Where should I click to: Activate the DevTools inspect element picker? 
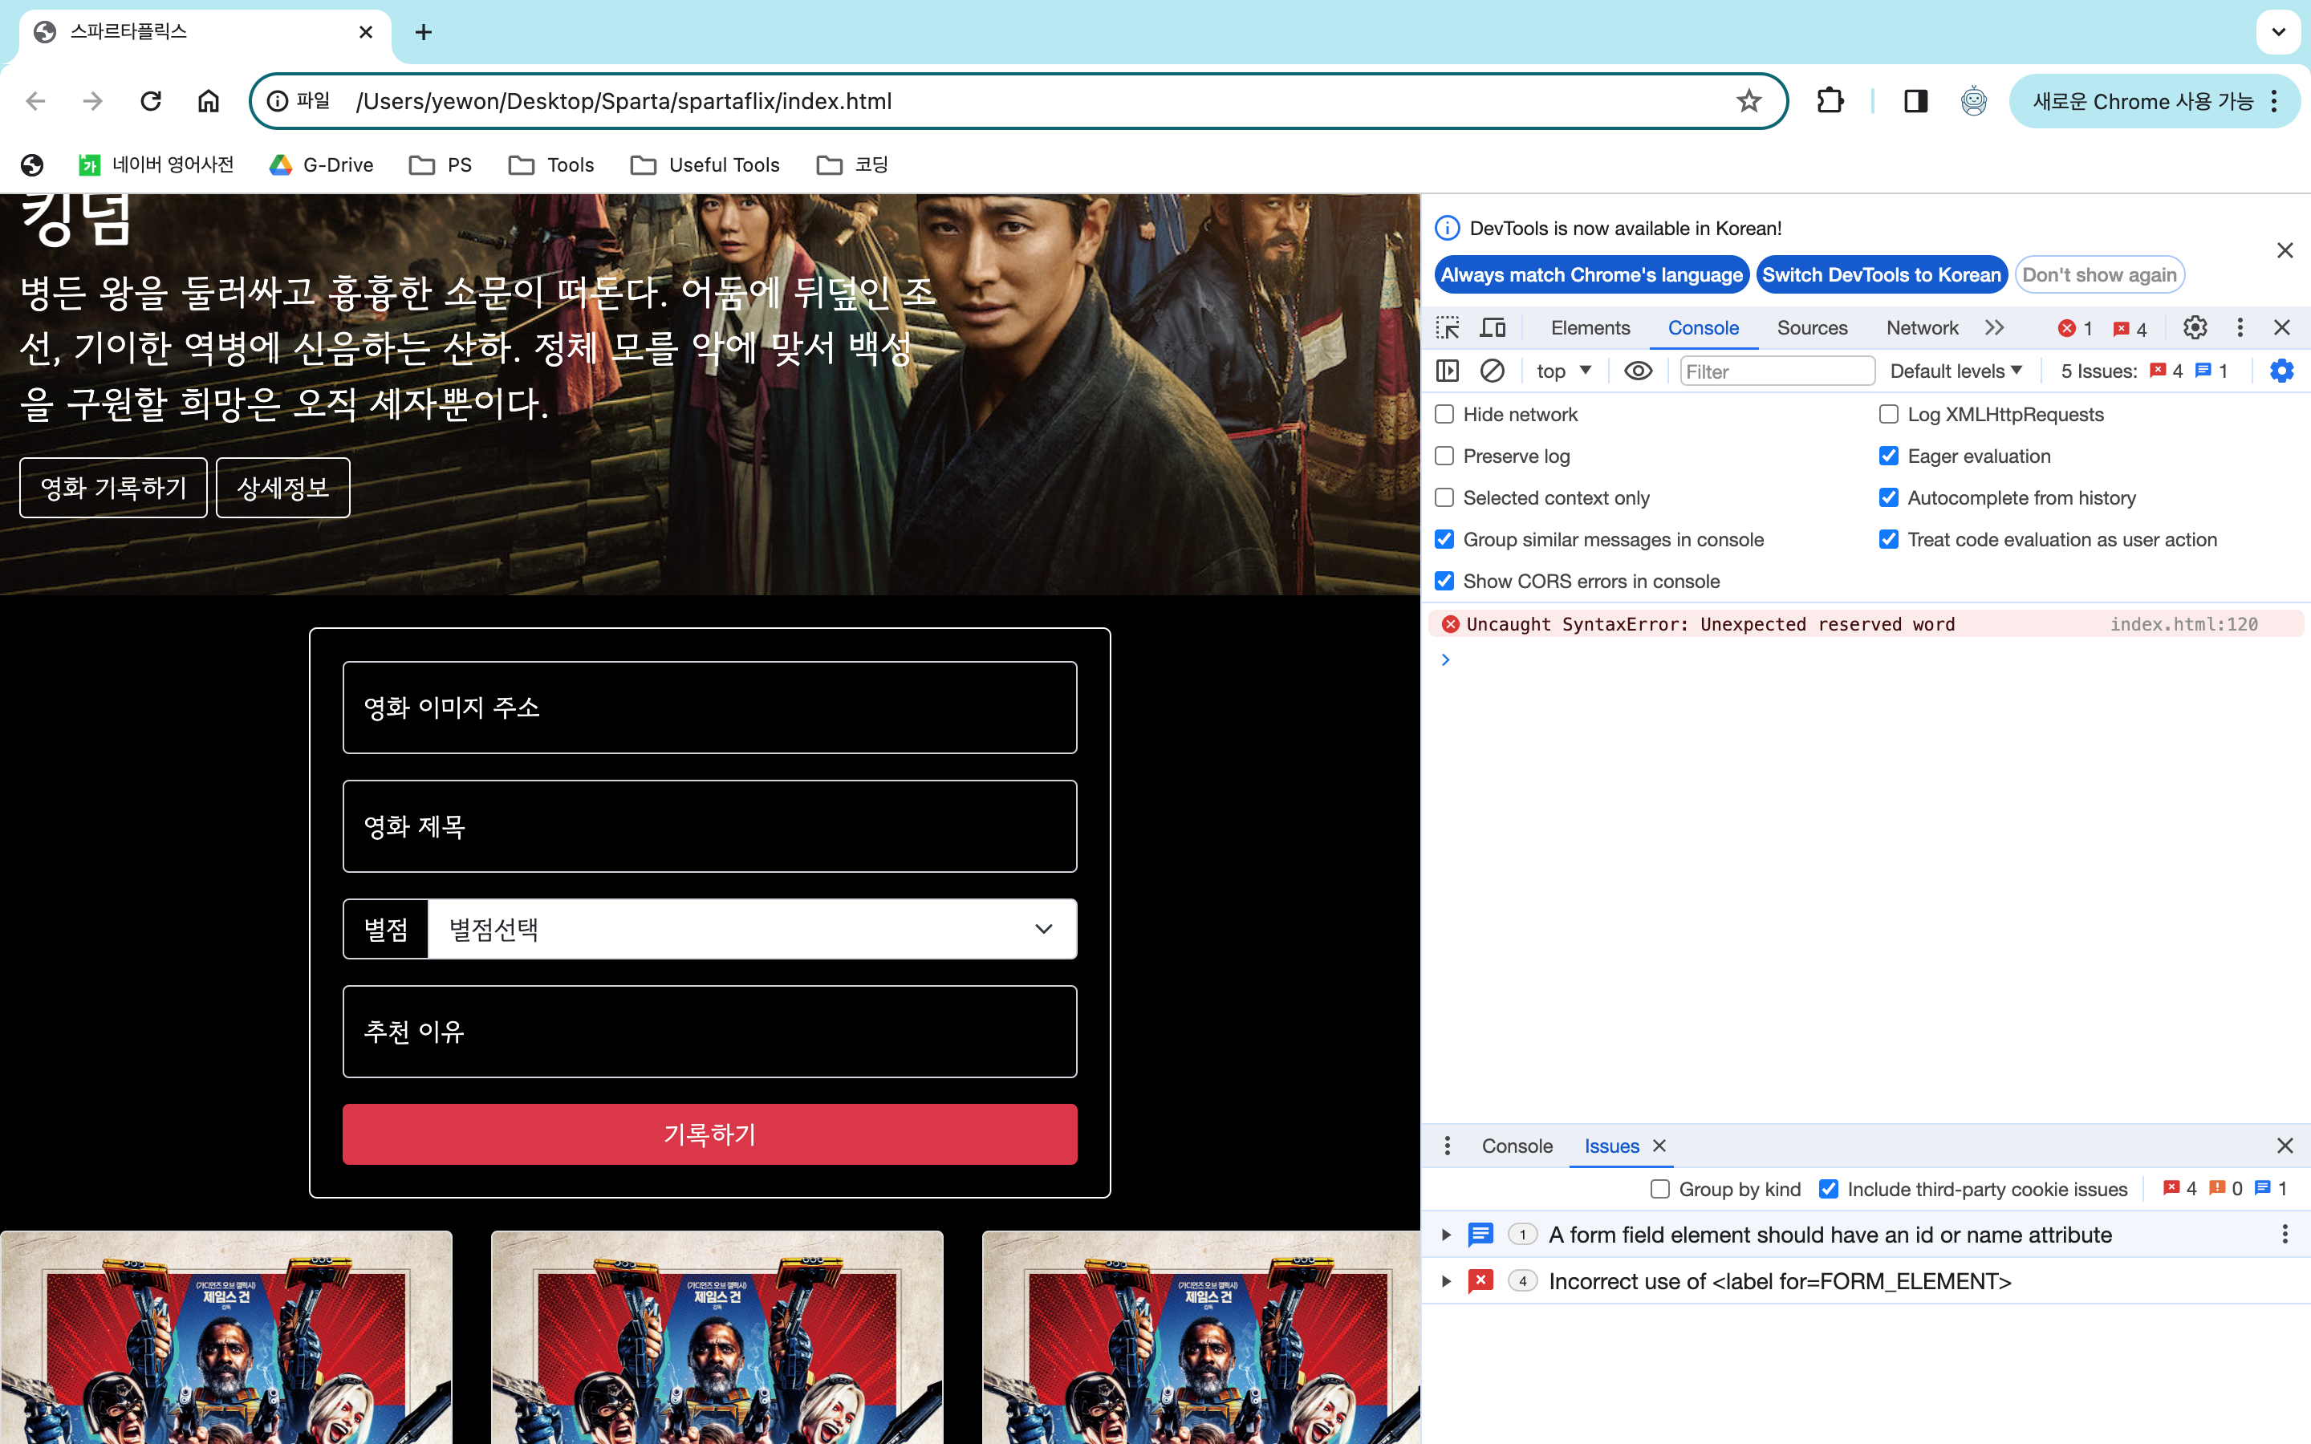pyautogui.click(x=1448, y=327)
